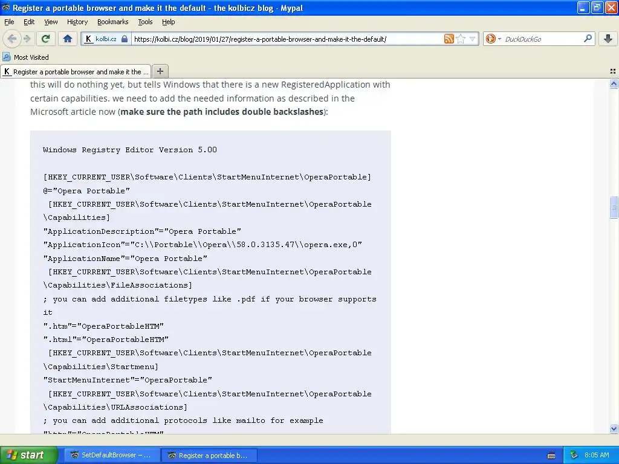619x464 pixels.
Task: Click the vertical scrollbar thumb
Action: tap(614, 207)
